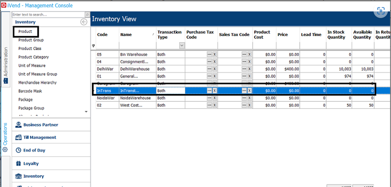
Task: Click the 974 In Stock Quantity cell
Action: click(x=339, y=76)
